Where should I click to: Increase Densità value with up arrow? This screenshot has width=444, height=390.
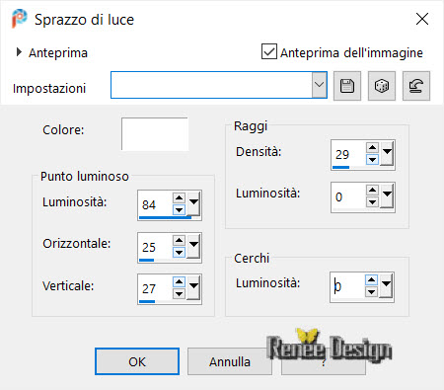(372, 147)
